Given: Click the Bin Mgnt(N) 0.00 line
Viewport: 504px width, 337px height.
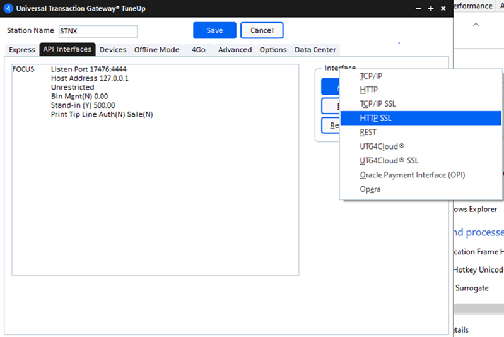Looking at the screenshot, I should point(79,96).
